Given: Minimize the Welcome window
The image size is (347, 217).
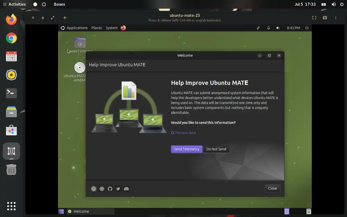Looking at the screenshot, I should point(260,55).
